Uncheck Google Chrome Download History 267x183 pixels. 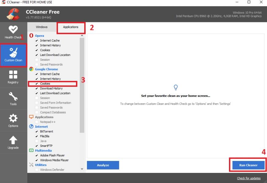pos(36,88)
